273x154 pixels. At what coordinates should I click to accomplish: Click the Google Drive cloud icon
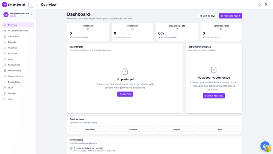[5, 82]
